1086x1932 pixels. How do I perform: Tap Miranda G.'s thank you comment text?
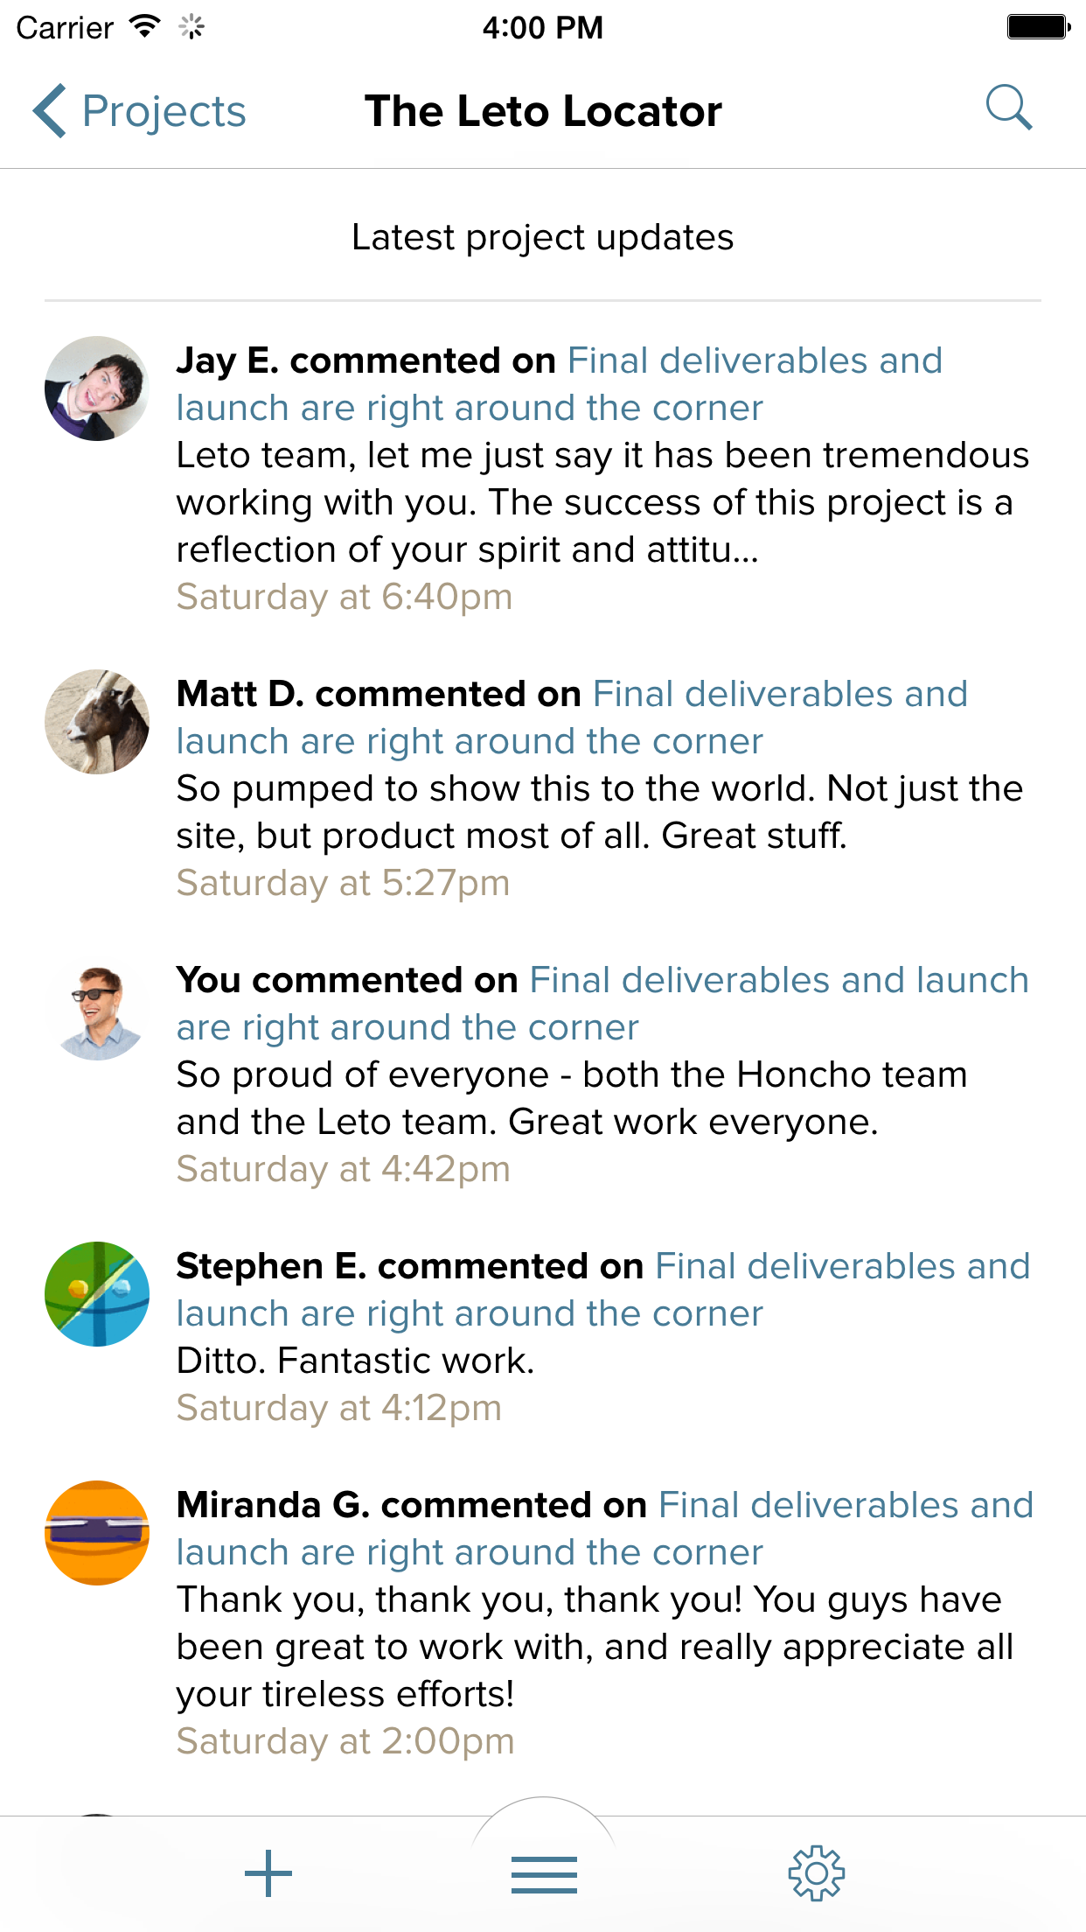coord(595,1647)
